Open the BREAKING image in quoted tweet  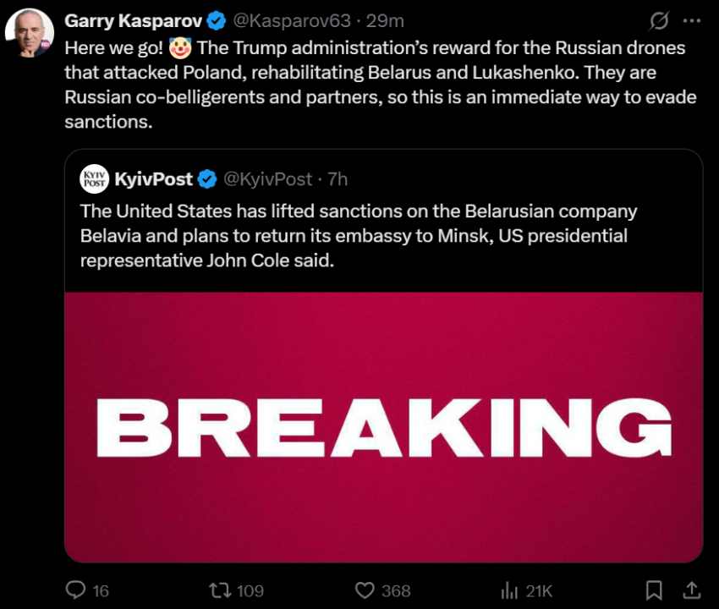point(383,427)
